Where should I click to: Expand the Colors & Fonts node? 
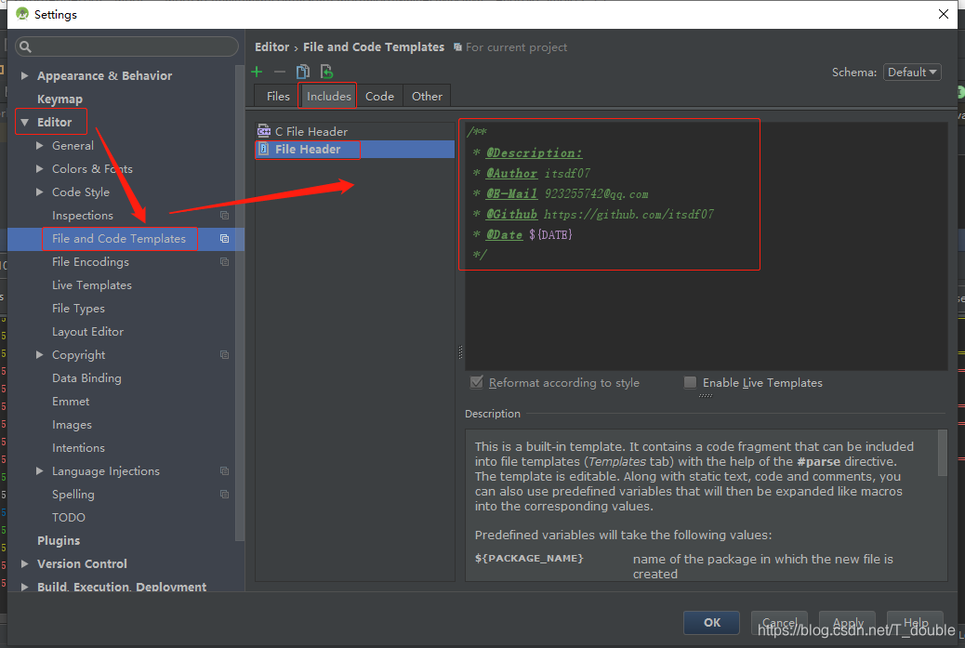[x=40, y=168]
